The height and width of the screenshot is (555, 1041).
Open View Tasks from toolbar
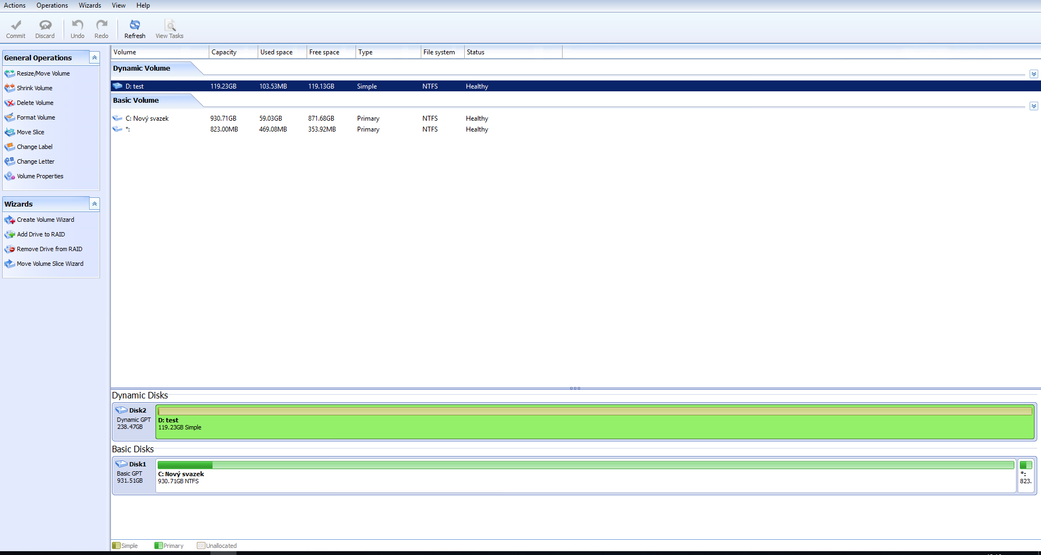(170, 29)
